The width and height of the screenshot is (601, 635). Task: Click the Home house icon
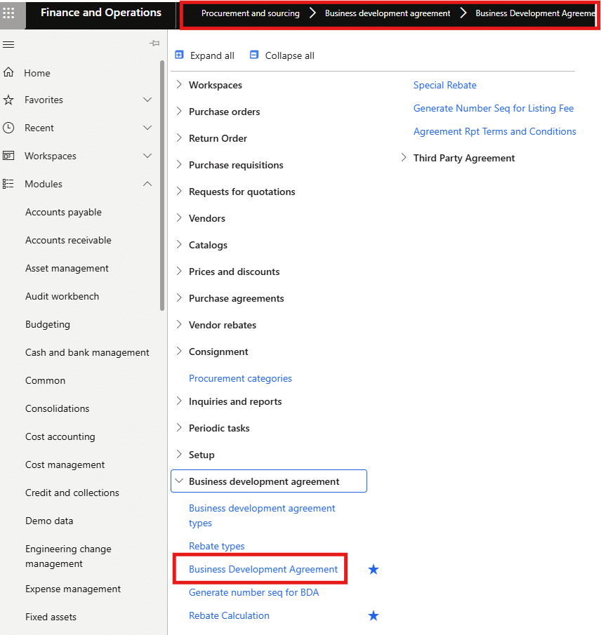(x=8, y=72)
